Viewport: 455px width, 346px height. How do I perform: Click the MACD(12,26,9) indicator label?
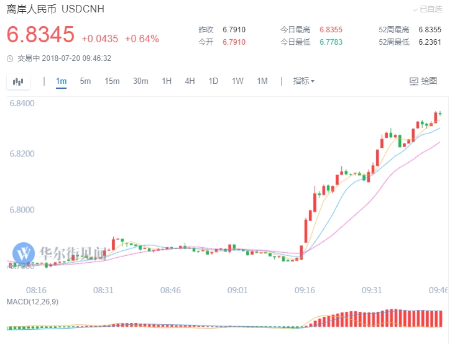pos(33,301)
